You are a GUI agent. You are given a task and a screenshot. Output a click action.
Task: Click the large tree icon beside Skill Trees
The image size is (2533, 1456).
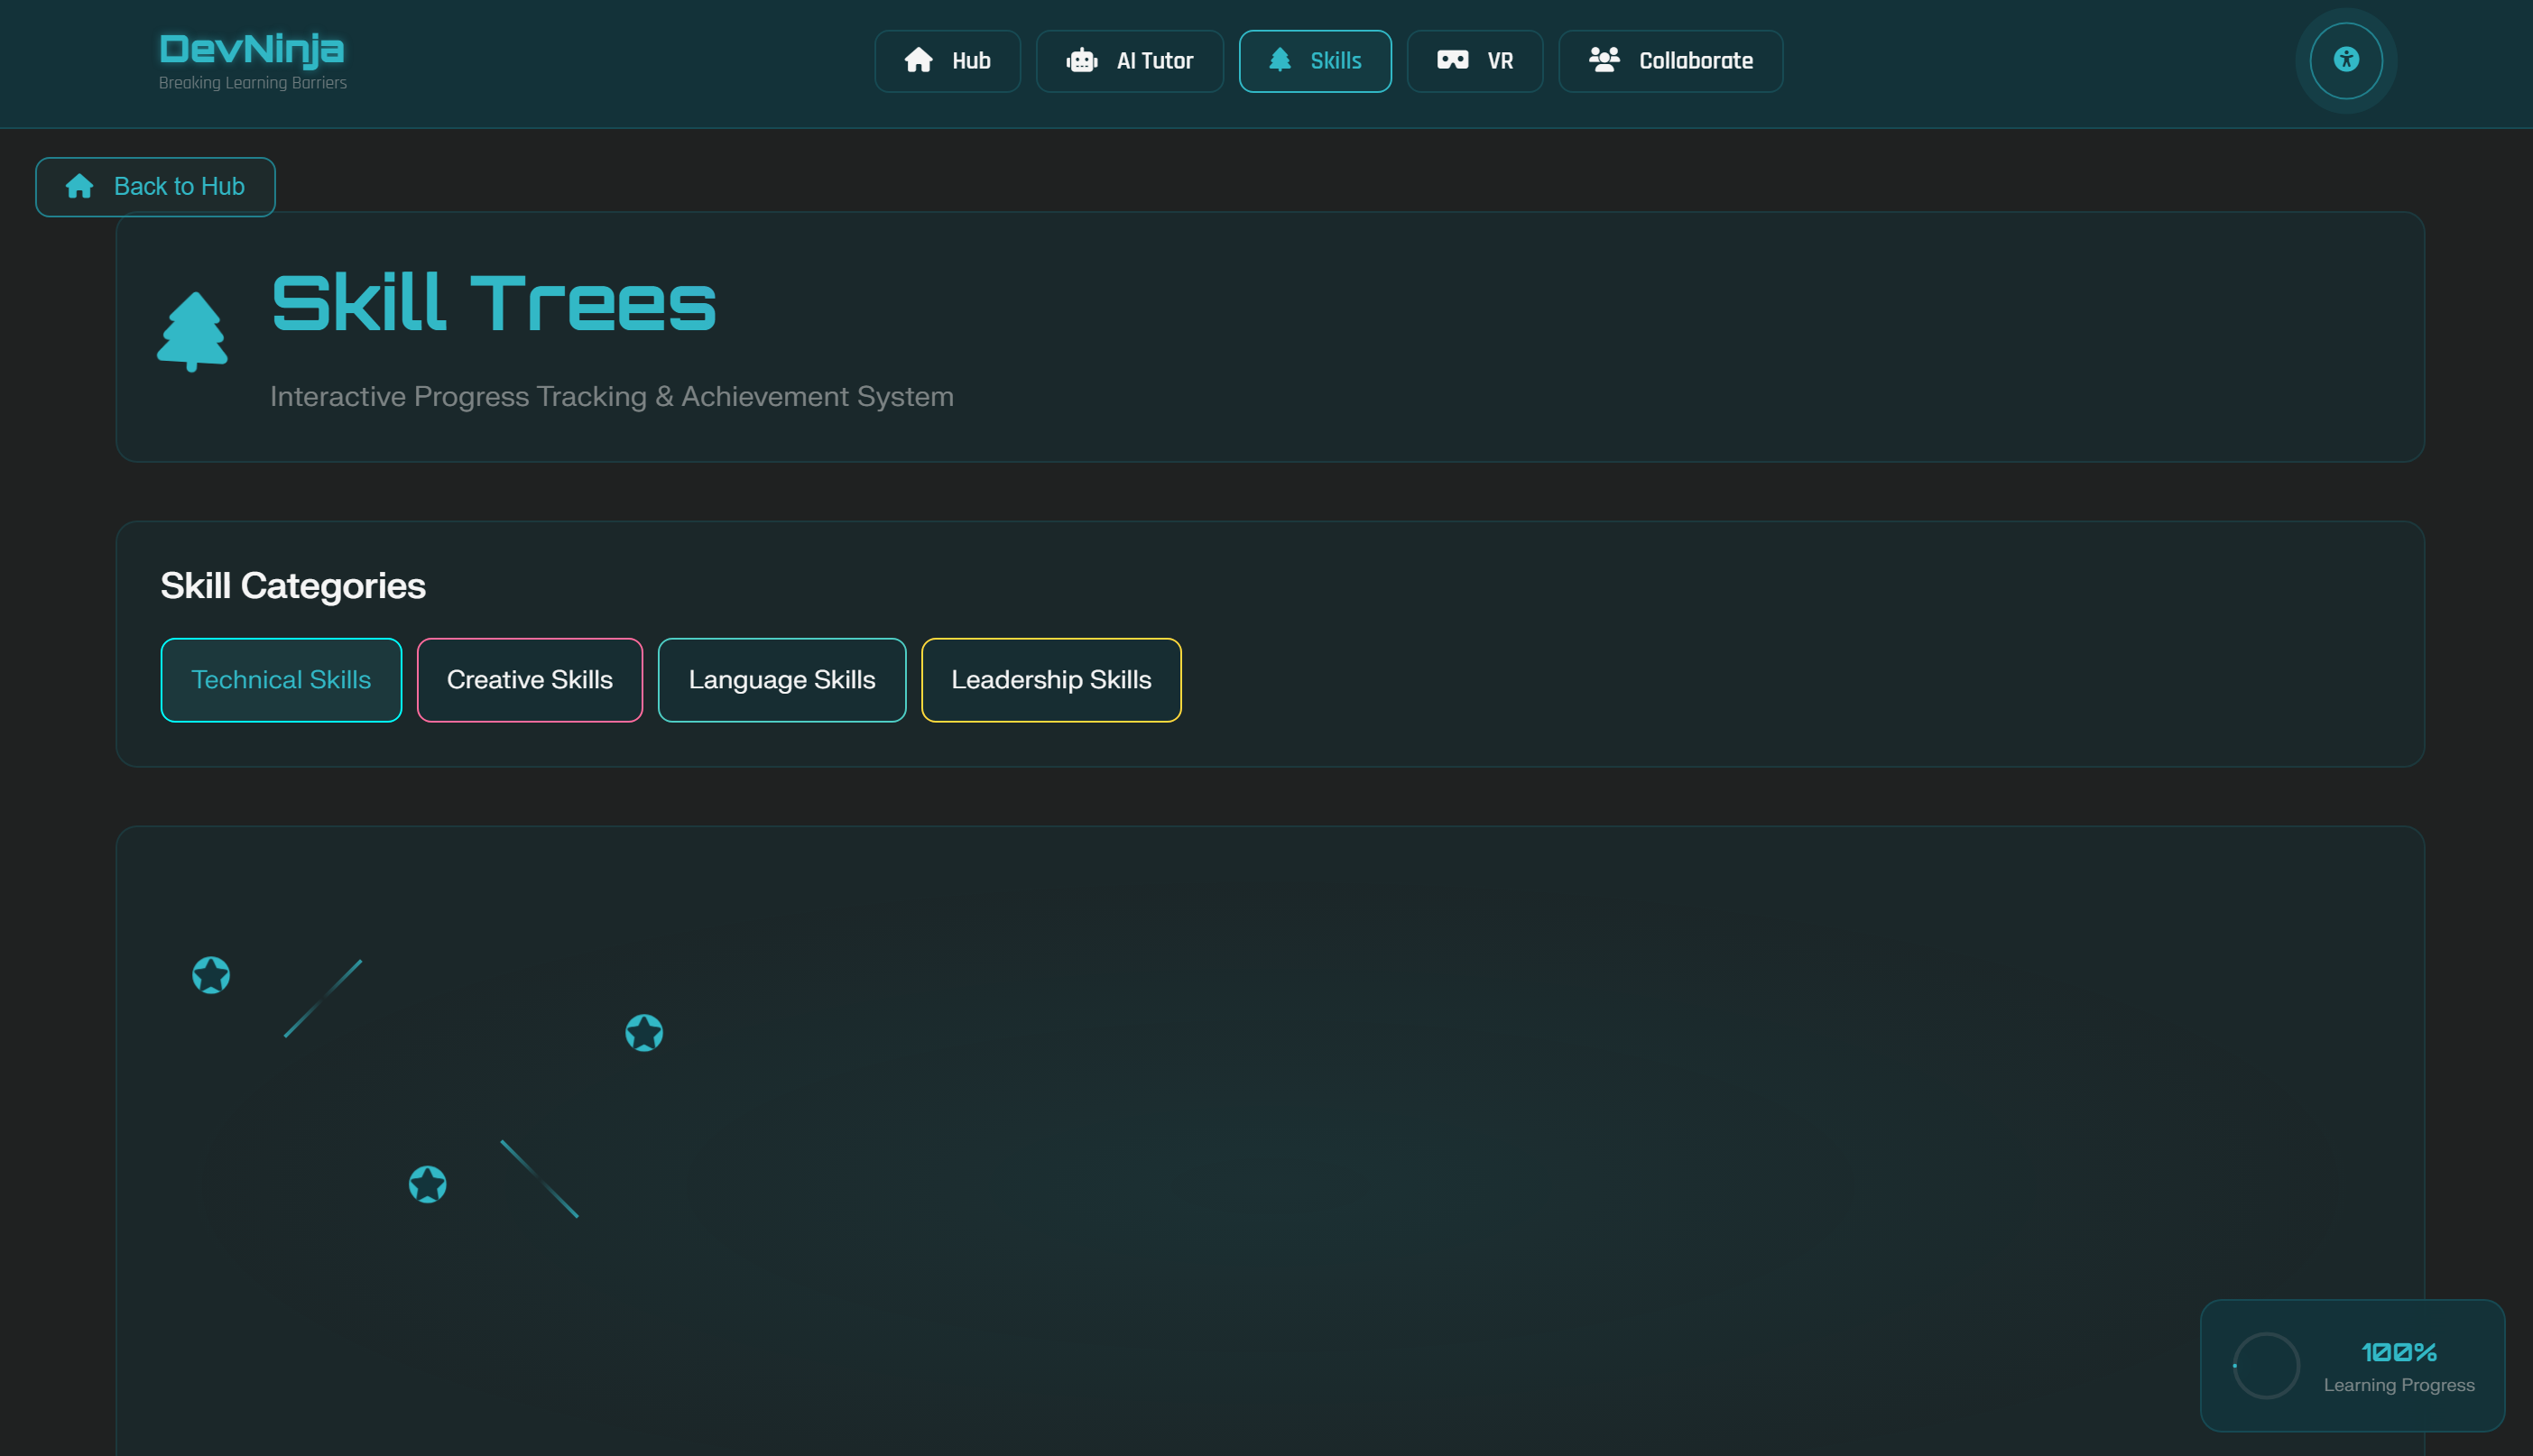pyautogui.click(x=192, y=331)
